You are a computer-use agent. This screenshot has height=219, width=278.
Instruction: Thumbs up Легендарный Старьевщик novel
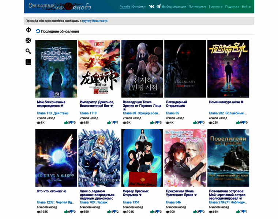[195, 122]
